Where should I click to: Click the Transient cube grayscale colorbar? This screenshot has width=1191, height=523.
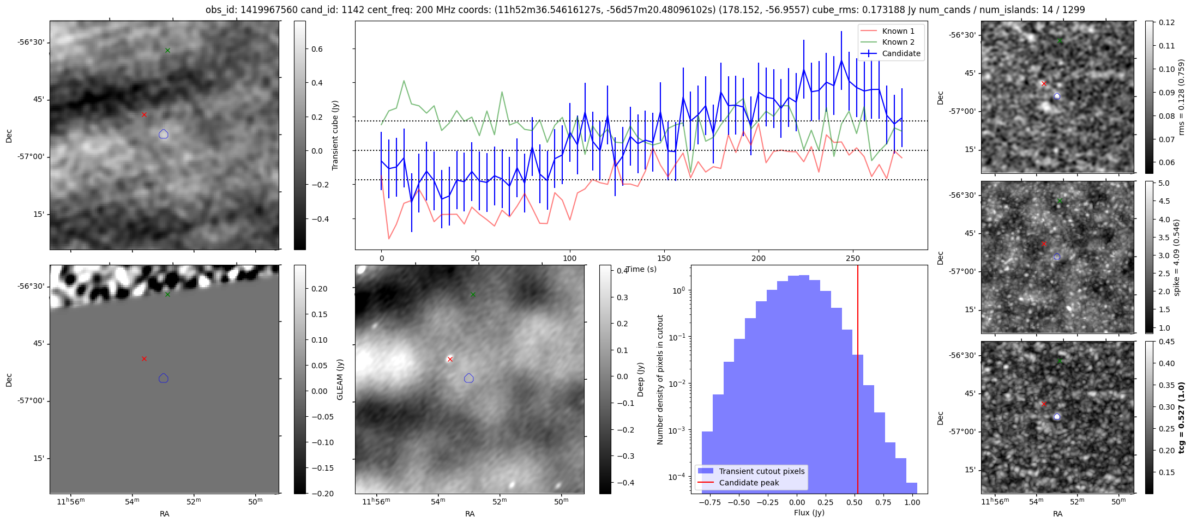coord(299,135)
